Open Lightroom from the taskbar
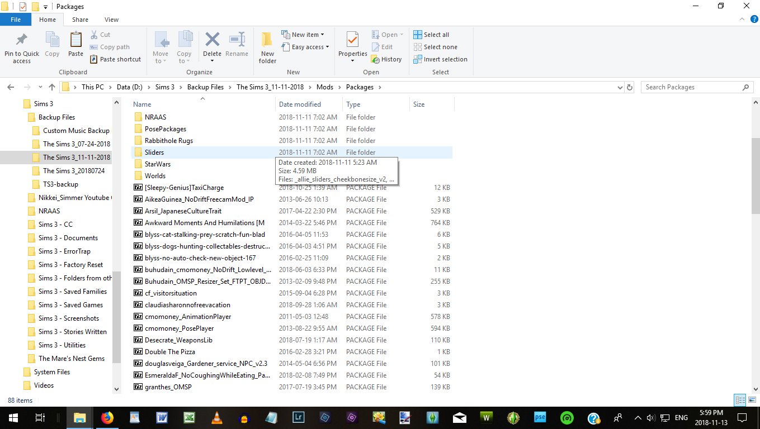This screenshot has width=760, height=429. 298,417
